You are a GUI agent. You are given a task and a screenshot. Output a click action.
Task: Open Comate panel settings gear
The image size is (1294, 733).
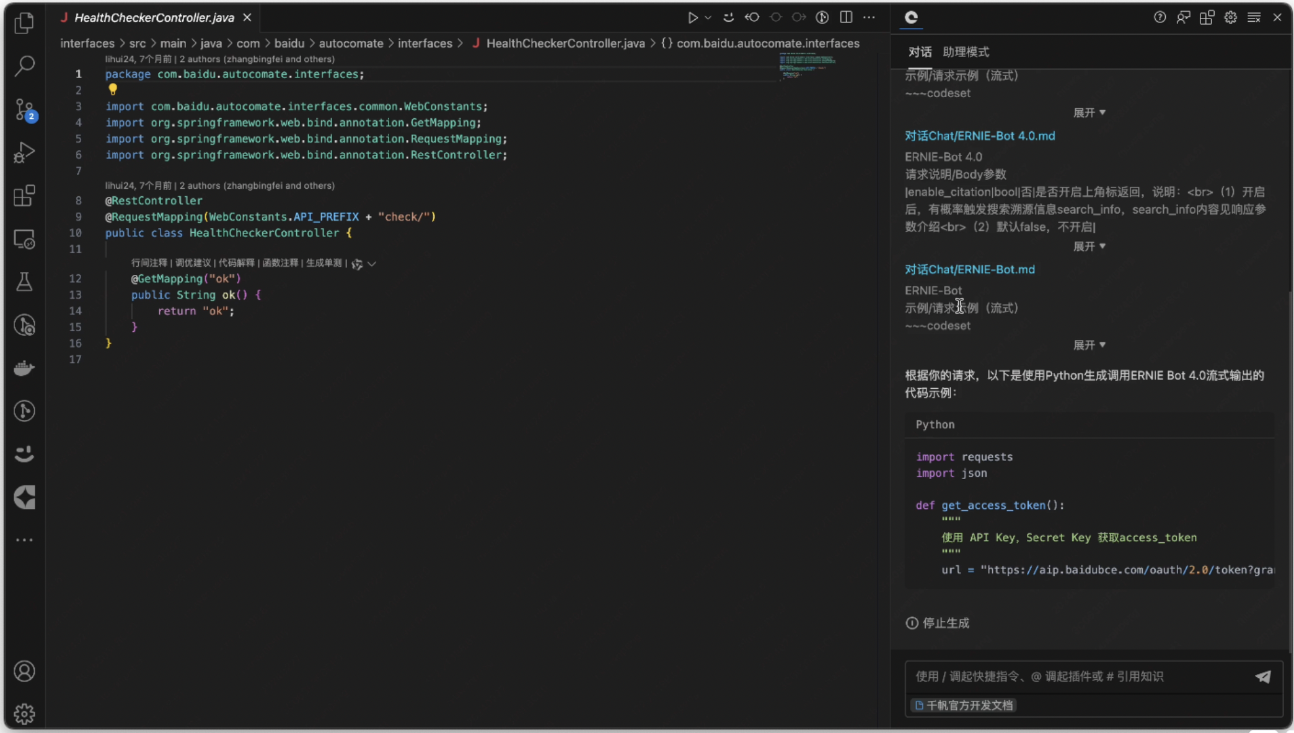pos(1230,17)
